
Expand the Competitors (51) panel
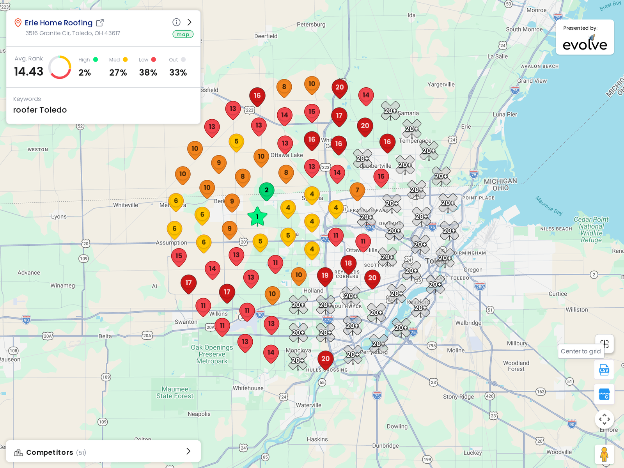pos(103,452)
